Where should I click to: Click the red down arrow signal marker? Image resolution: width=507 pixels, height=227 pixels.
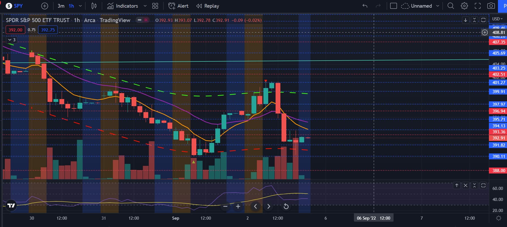(x=266, y=81)
